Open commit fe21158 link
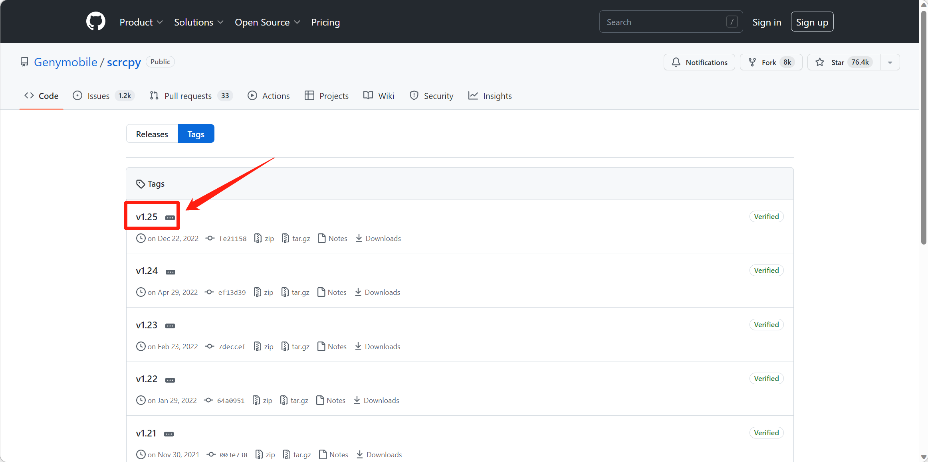Screen dimensions: 928x462 click(x=232, y=239)
